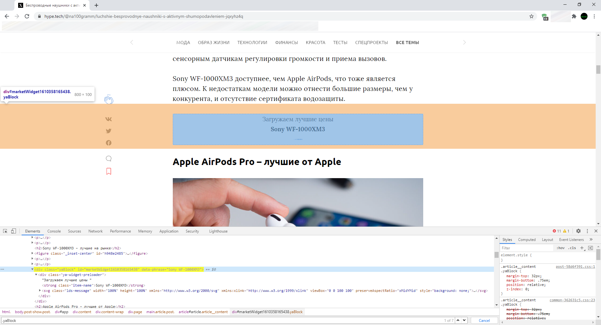Click Cancel in the DevTools search bar
The image size is (601, 325).
(484, 320)
